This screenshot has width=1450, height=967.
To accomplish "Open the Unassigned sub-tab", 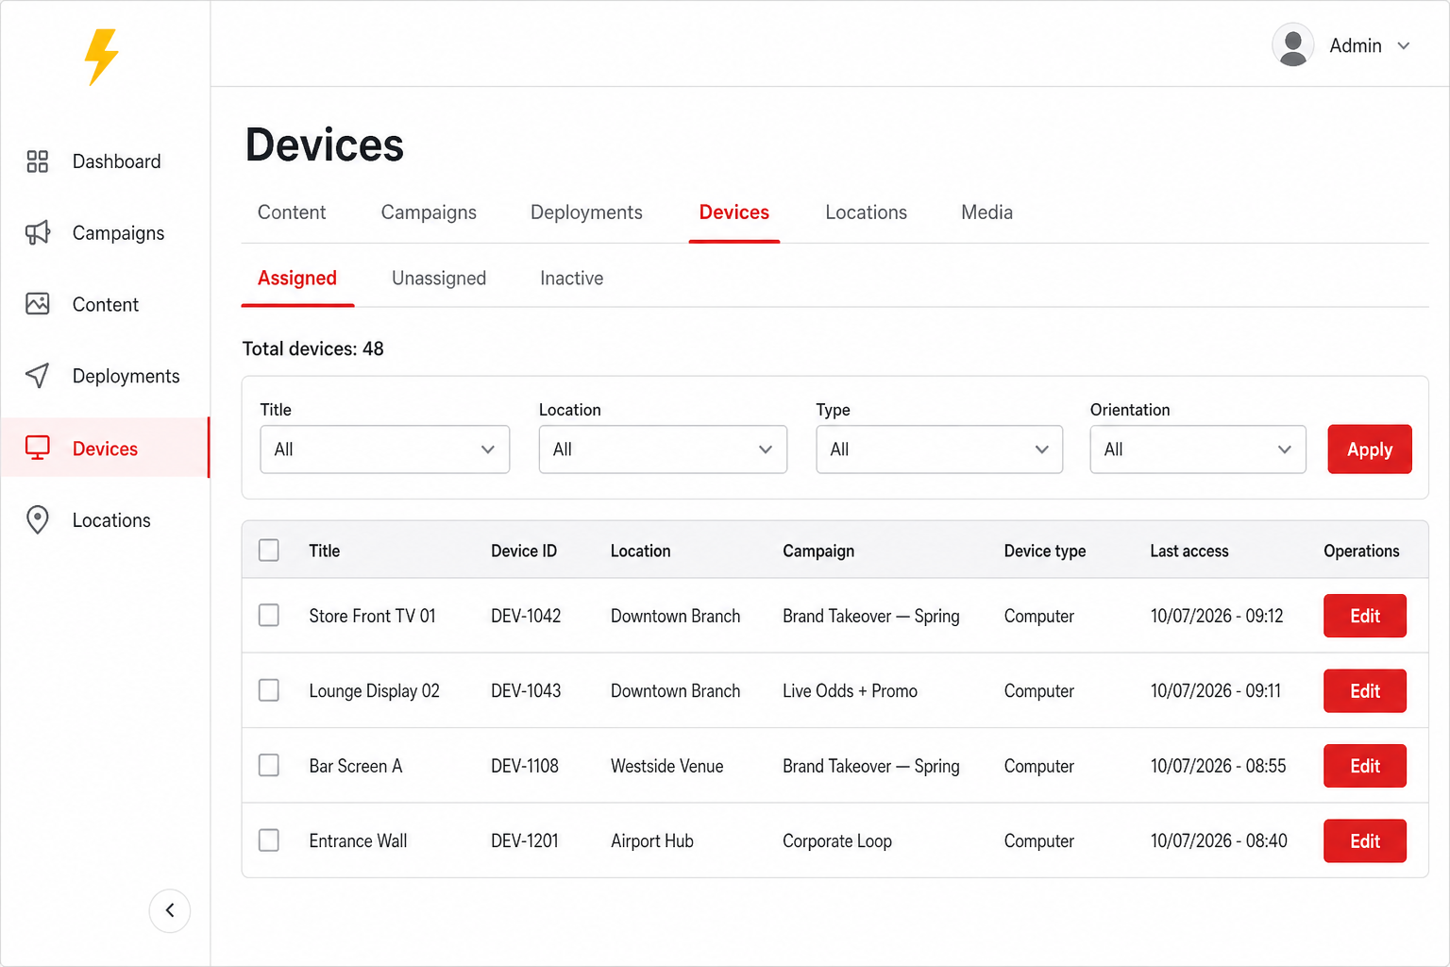I will 439,279.
